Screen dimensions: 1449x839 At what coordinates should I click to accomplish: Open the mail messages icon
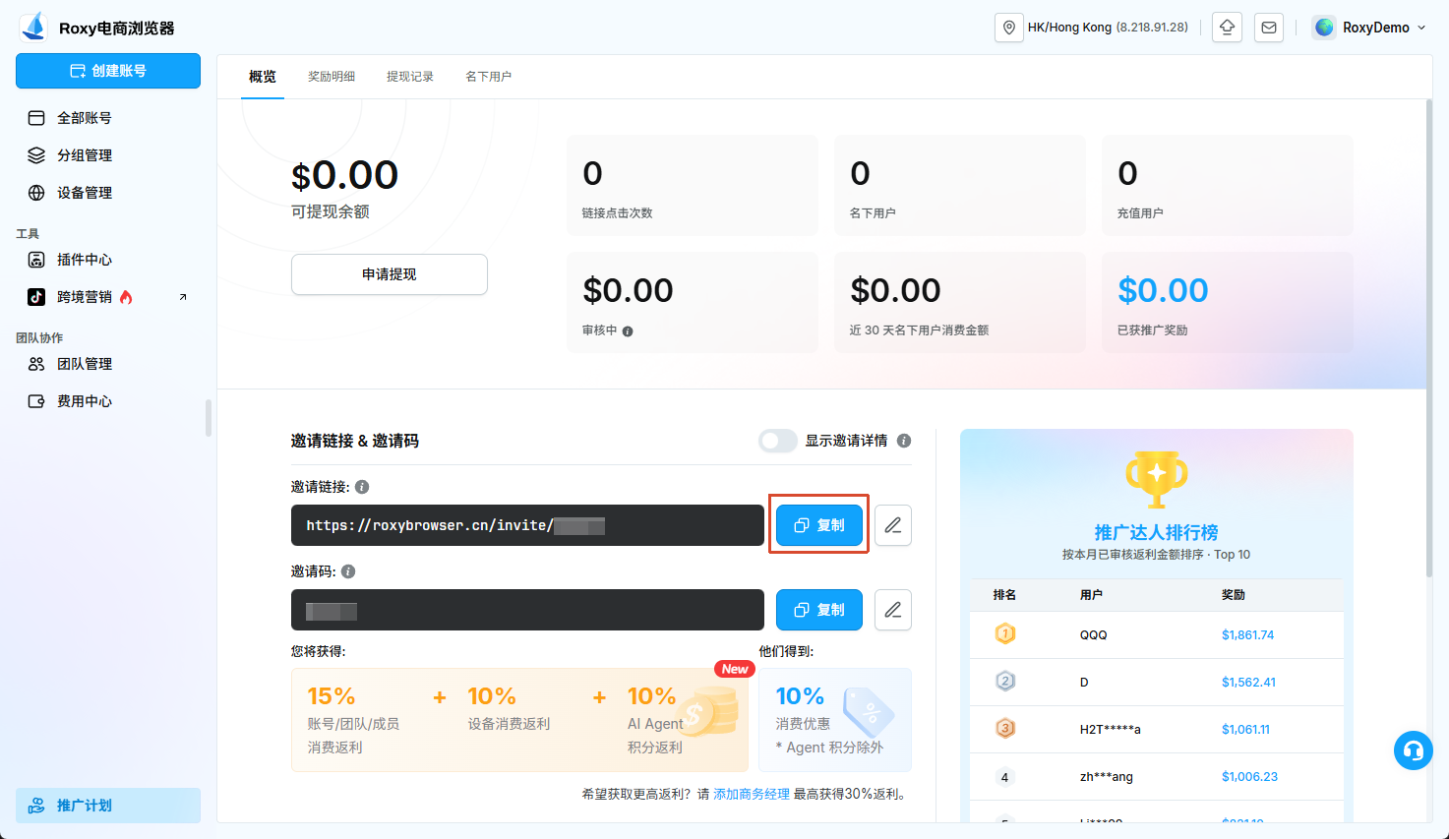[1269, 28]
